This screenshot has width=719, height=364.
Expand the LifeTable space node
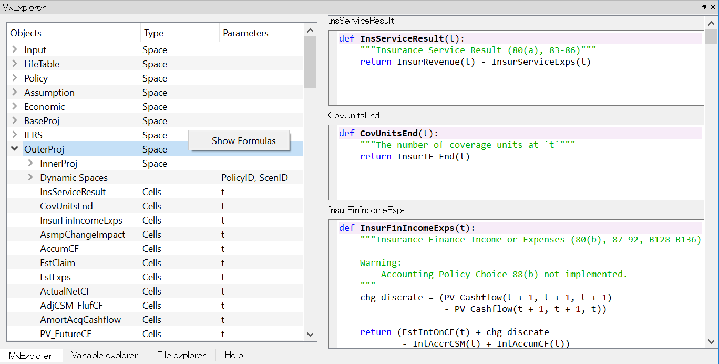[x=15, y=64]
